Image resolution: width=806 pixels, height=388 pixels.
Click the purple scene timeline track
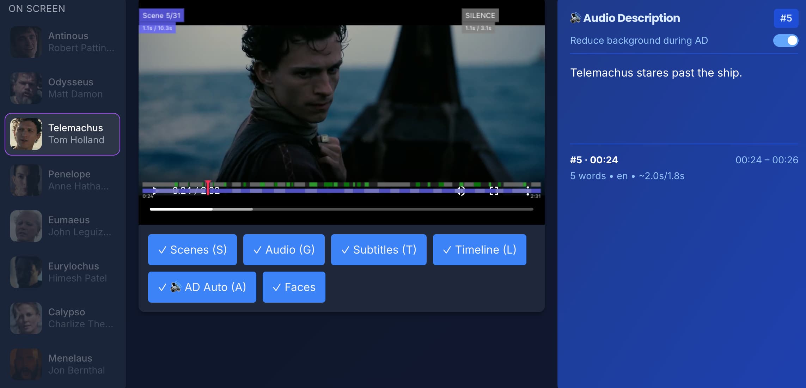pos(341,191)
